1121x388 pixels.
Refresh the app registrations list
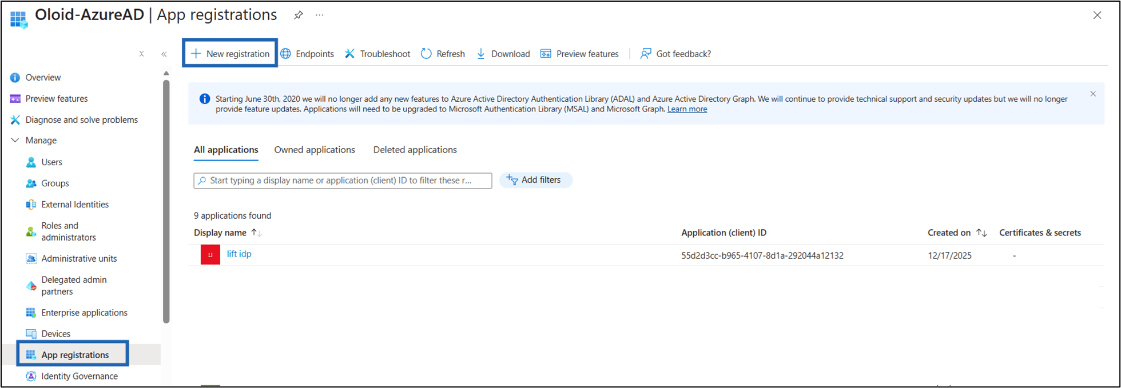point(443,54)
